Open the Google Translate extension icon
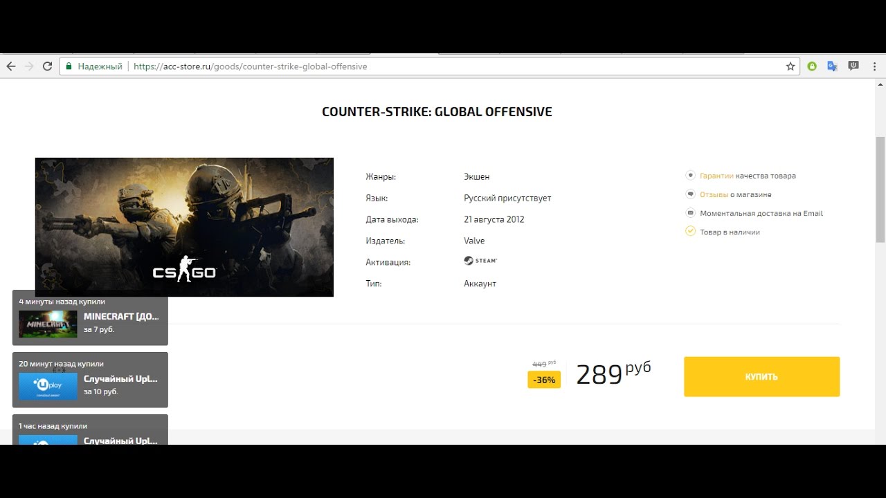 [x=833, y=66]
